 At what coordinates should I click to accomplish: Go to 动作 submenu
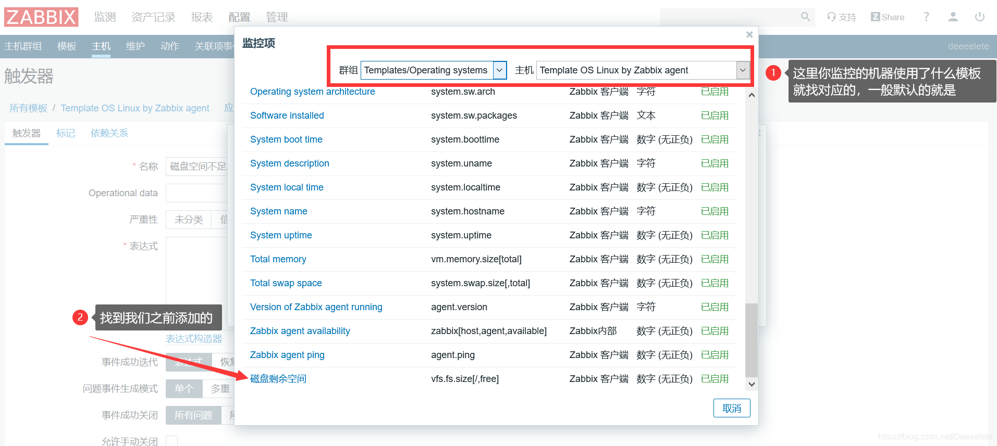click(170, 46)
